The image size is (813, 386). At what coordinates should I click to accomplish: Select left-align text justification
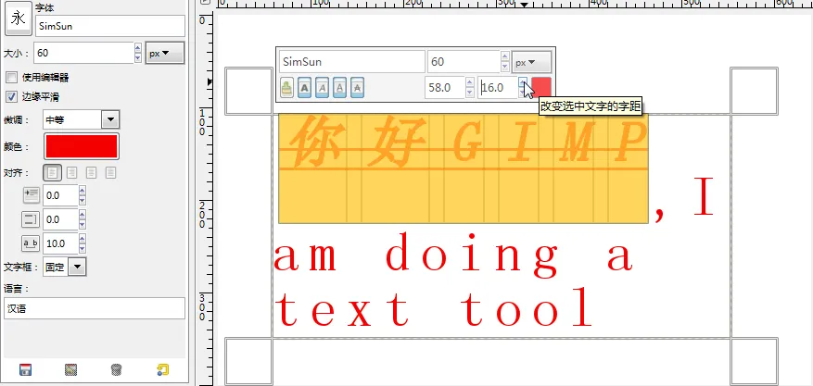pyautogui.click(x=52, y=172)
